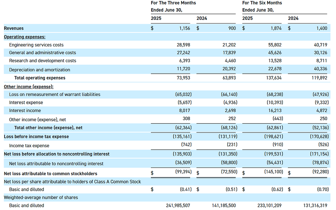
Task: Click "Net loss attributable to noncontrolling interest" label
Action: point(56,164)
